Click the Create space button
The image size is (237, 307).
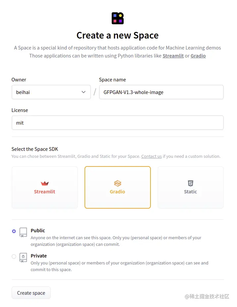pyautogui.click(x=31, y=293)
